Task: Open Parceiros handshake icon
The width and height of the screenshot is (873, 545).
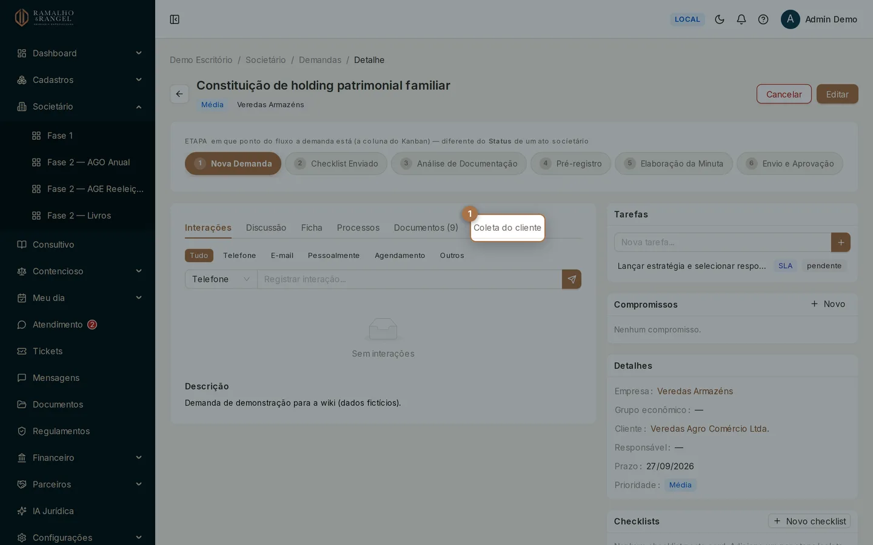Action: [22, 484]
